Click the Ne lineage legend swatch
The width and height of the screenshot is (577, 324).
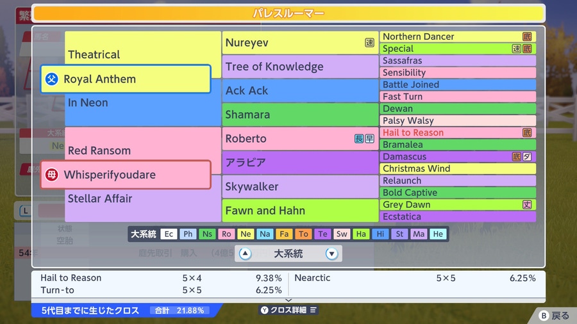[x=246, y=234]
